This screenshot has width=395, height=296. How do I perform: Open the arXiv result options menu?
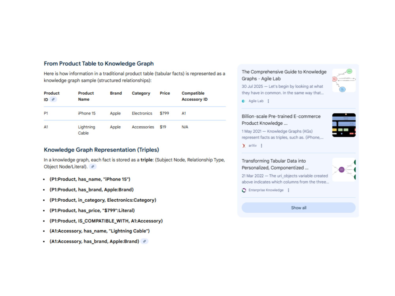[x=261, y=146]
